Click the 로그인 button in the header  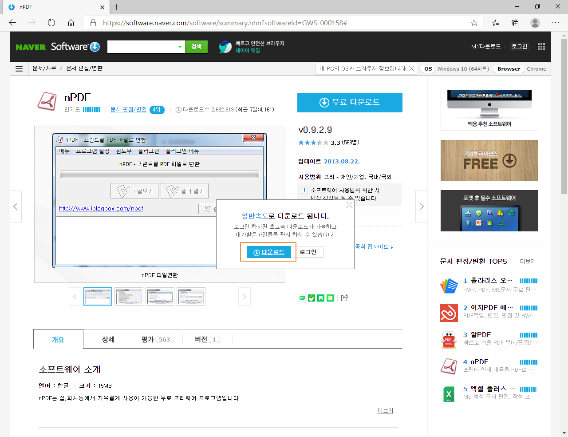(x=519, y=46)
